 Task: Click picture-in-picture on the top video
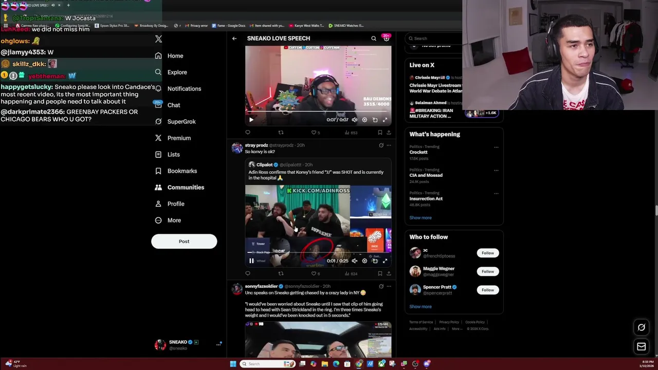(375, 120)
